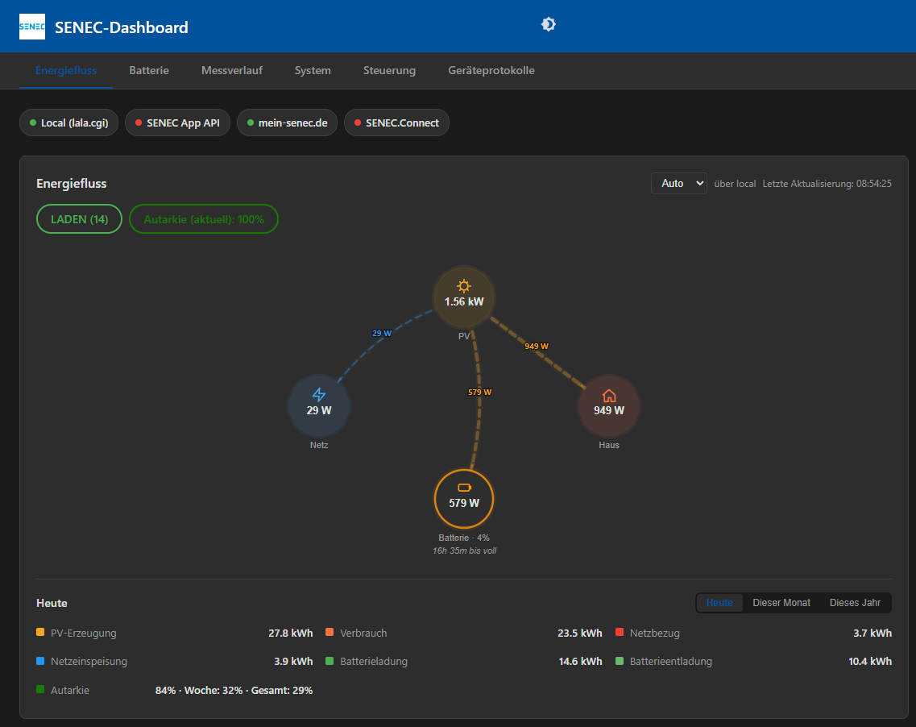Click the blue Netzeinspeisung color swatch

point(40,661)
